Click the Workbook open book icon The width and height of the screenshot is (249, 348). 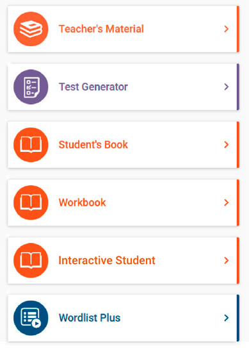(x=31, y=203)
